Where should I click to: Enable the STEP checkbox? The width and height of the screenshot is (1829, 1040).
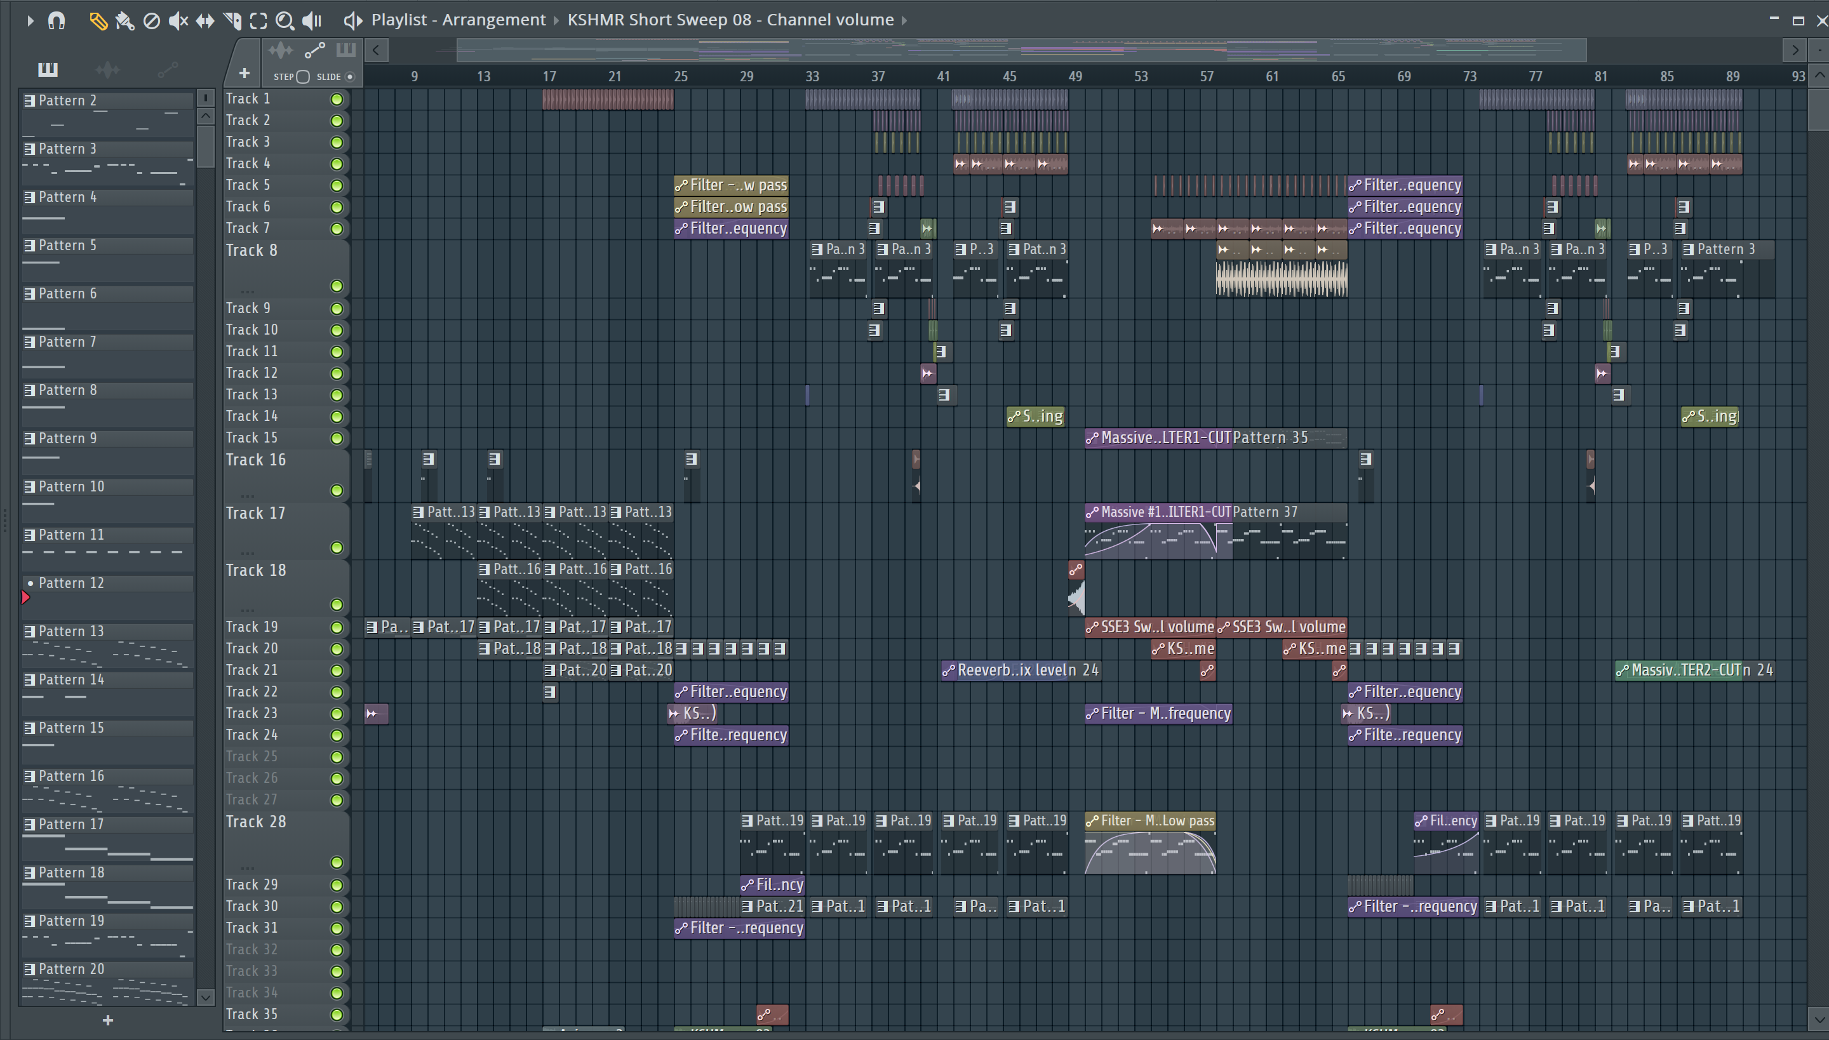[302, 77]
